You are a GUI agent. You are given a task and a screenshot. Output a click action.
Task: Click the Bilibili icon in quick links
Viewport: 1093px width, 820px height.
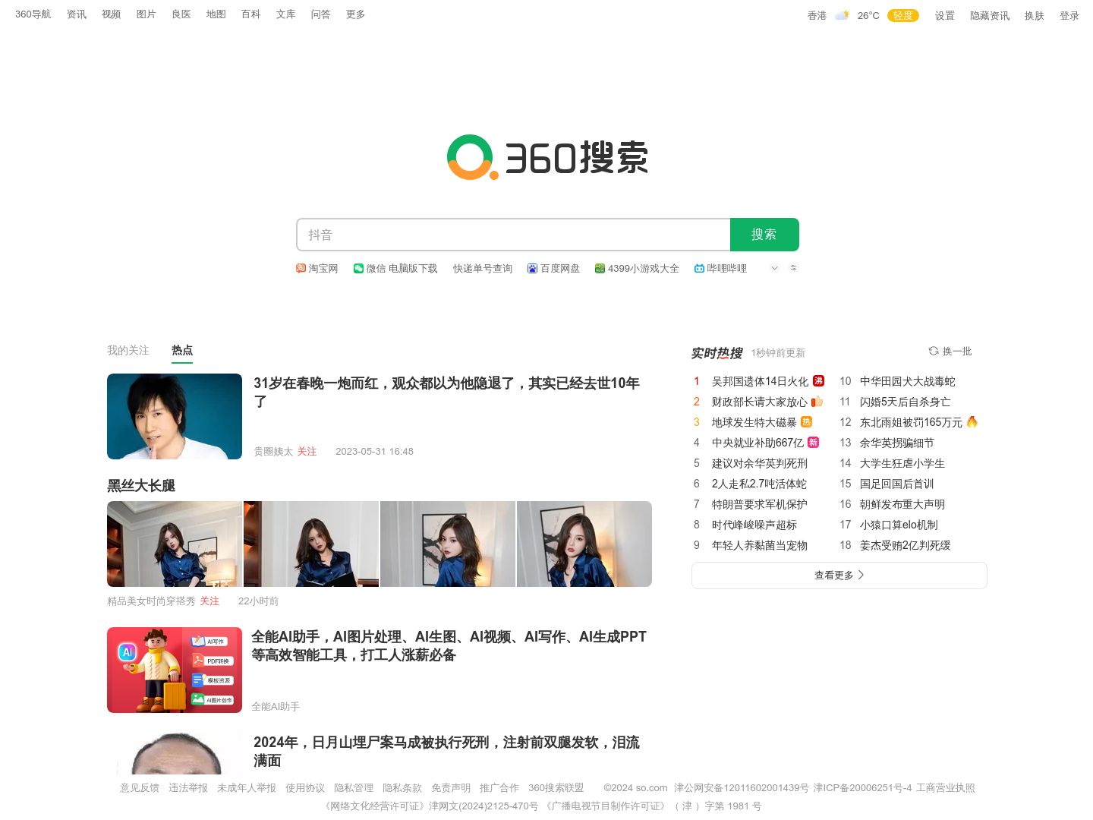click(699, 268)
